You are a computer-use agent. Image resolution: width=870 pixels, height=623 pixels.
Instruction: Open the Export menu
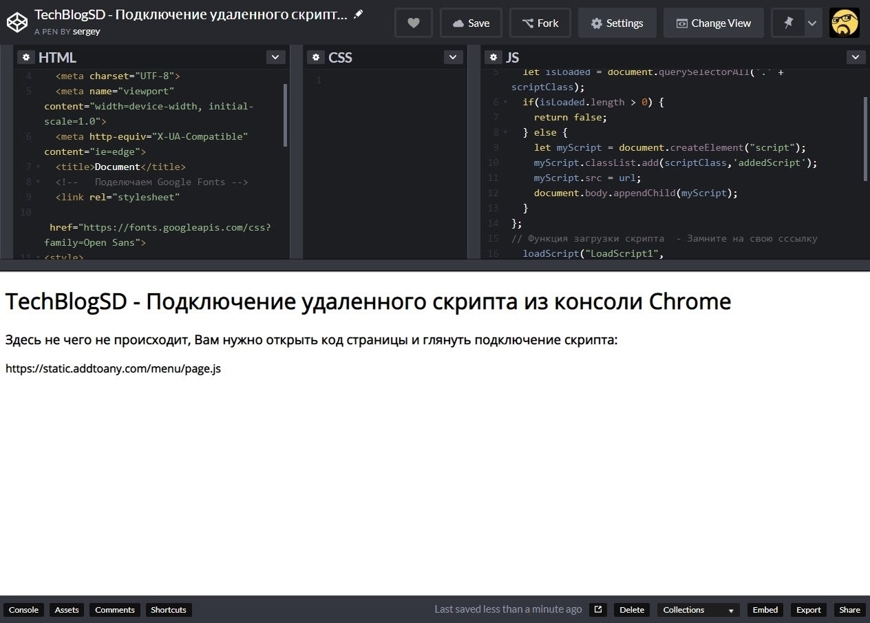(809, 610)
